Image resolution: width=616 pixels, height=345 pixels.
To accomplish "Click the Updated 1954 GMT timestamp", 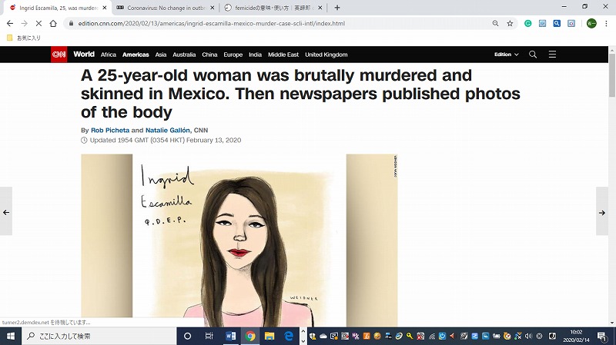I will pyautogui.click(x=166, y=140).
